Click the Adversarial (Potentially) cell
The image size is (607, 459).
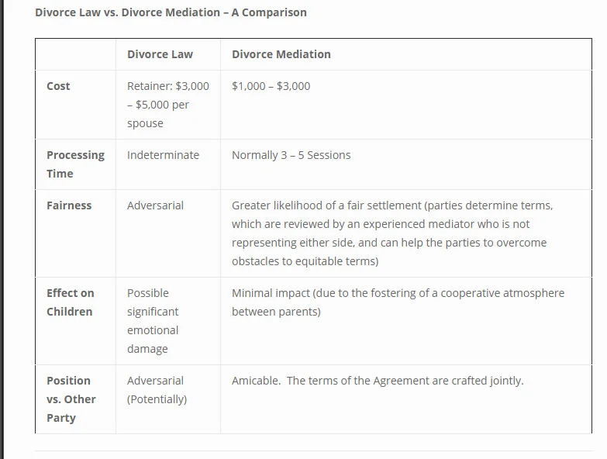[157, 390]
